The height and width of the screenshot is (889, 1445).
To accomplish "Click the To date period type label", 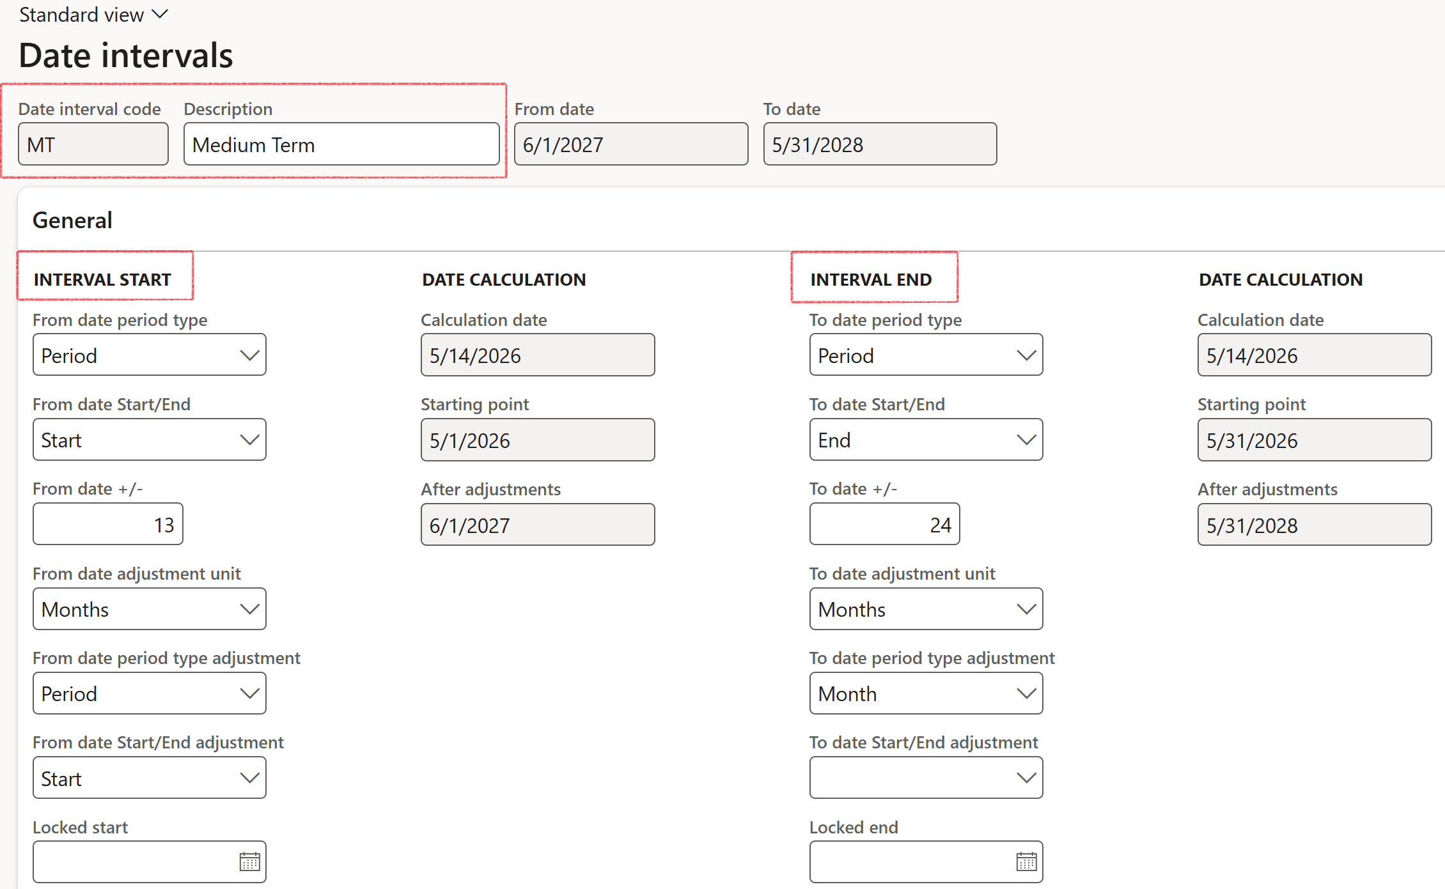I will [x=886, y=320].
